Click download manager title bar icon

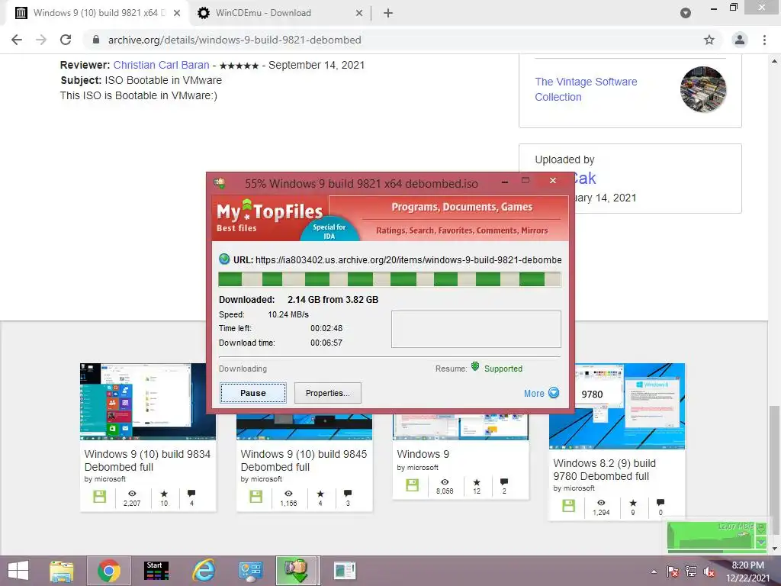pos(220,182)
